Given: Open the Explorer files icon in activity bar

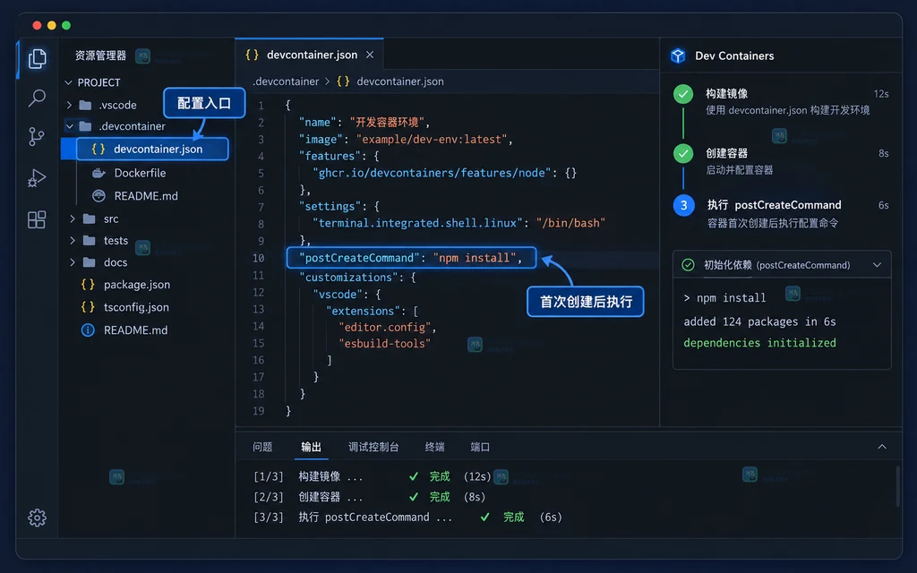Looking at the screenshot, I should [x=37, y=58].
